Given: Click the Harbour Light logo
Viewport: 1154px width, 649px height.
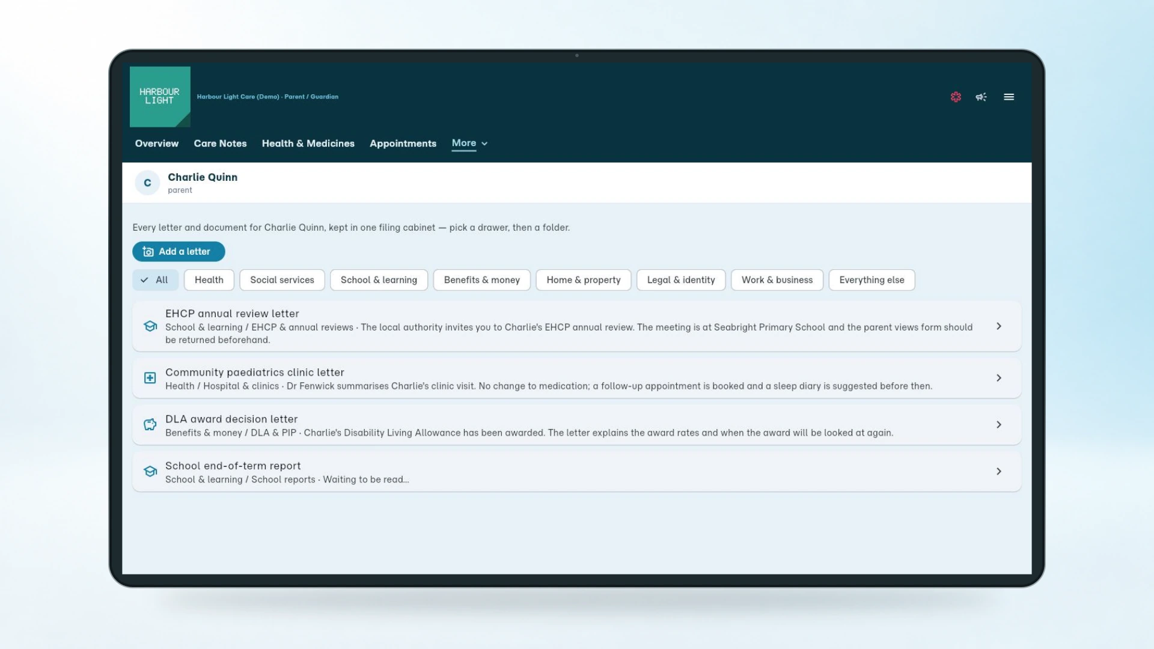Looking at the screenshot, I should 160,97.
